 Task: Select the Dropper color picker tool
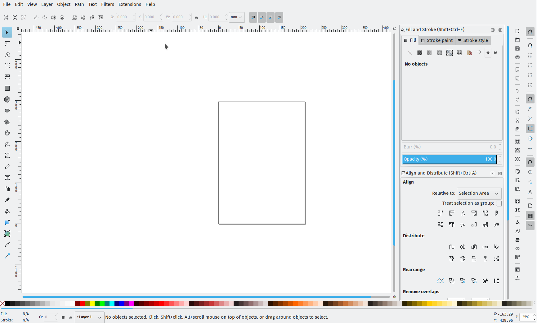7,245
